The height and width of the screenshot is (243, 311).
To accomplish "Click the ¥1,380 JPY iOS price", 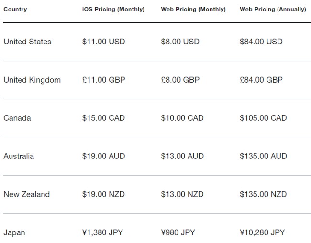I will pos(102,232).
